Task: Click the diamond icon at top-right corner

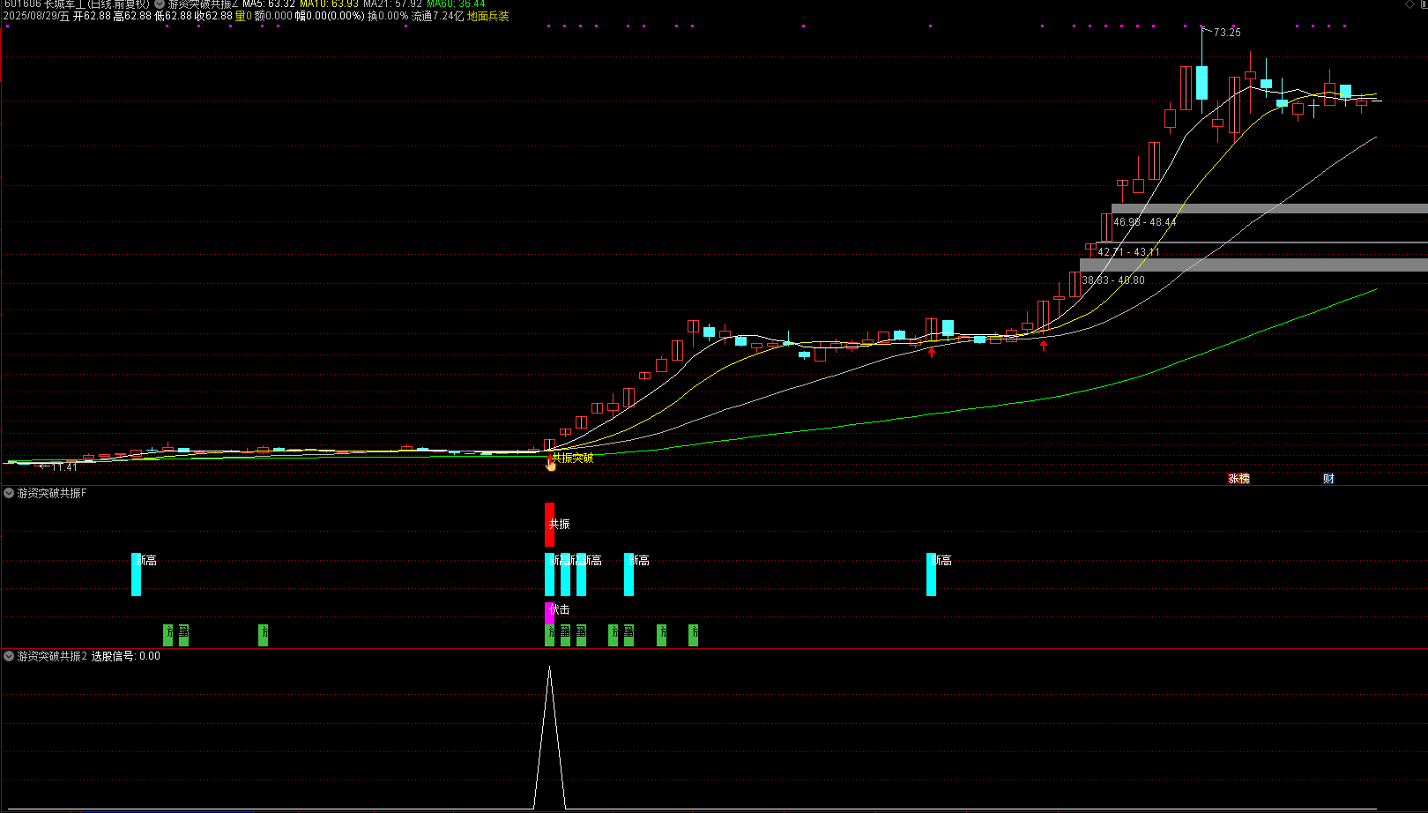Action: [1409, 4]
